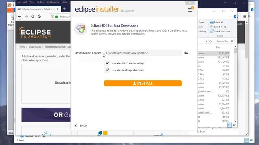Open the Firefox hamburger menu
The width and height of the screenshot is (259, 145).
point(244,16)
